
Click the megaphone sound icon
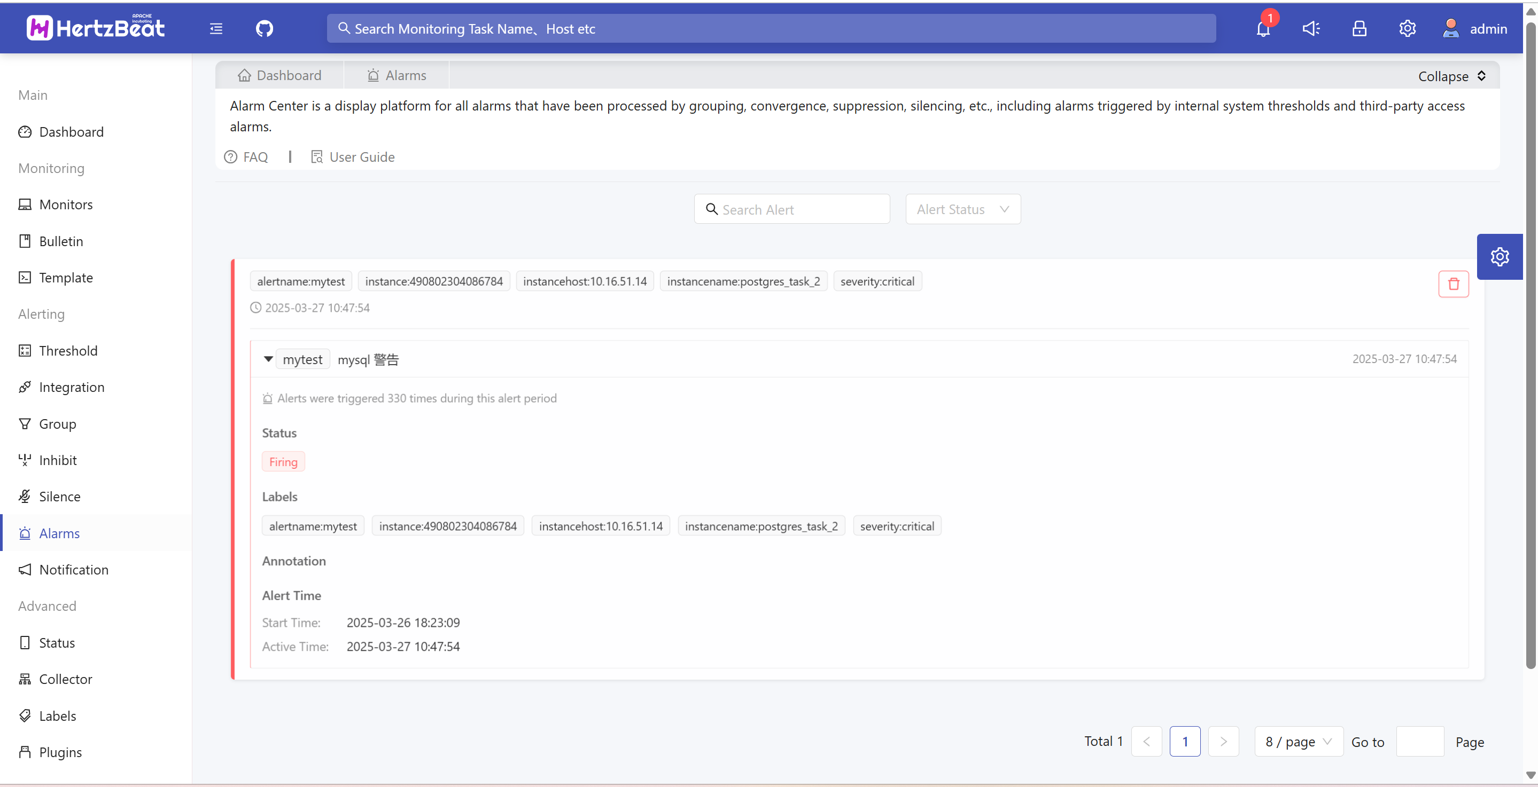(1311, 29)
